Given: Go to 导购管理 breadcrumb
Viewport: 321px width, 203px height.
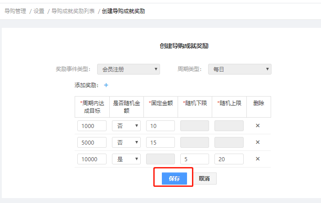Looking at the screenshot, I should point(15,11).
